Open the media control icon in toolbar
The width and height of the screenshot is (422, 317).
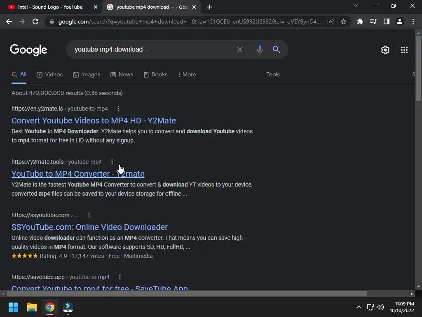(x=373, y=21)
